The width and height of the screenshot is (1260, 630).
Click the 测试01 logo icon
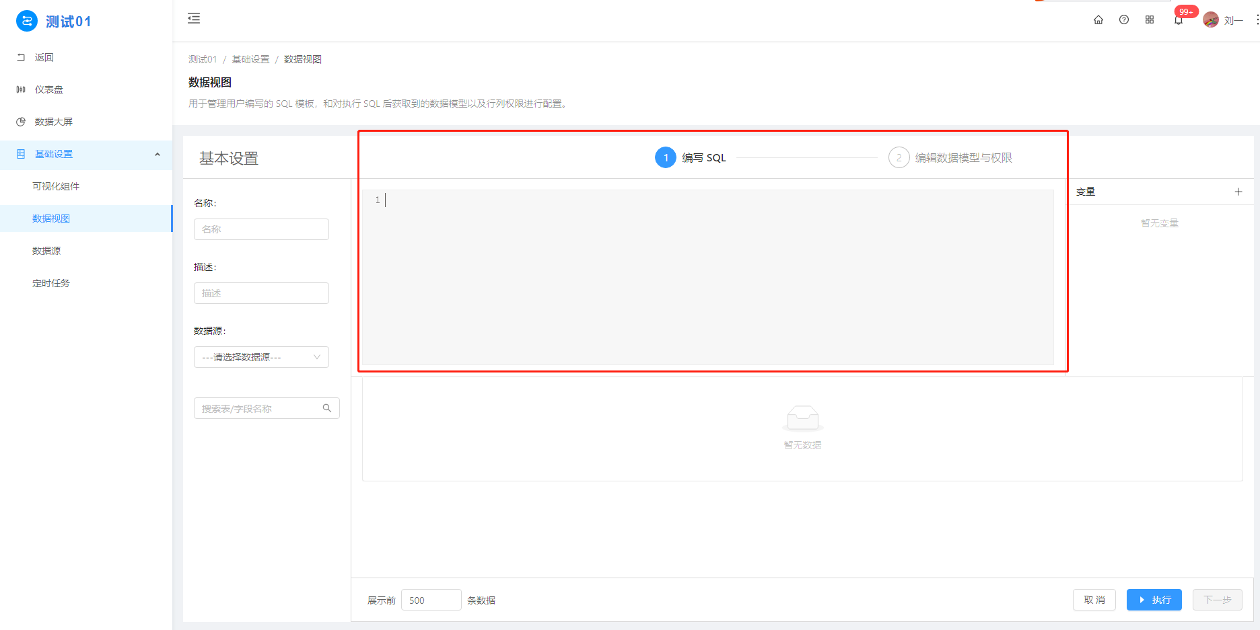[x=27, y=21]
